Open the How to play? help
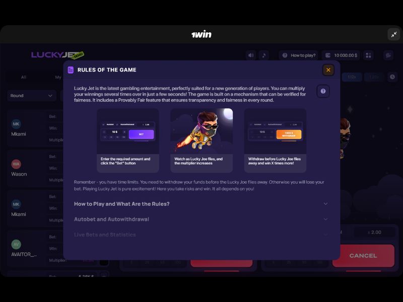This screenshot has width=403, height=302. coord(299,55)
